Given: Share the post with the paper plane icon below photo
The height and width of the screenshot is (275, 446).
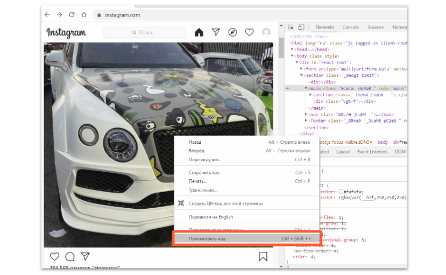Looking at the screenshot, I should 85,256.
